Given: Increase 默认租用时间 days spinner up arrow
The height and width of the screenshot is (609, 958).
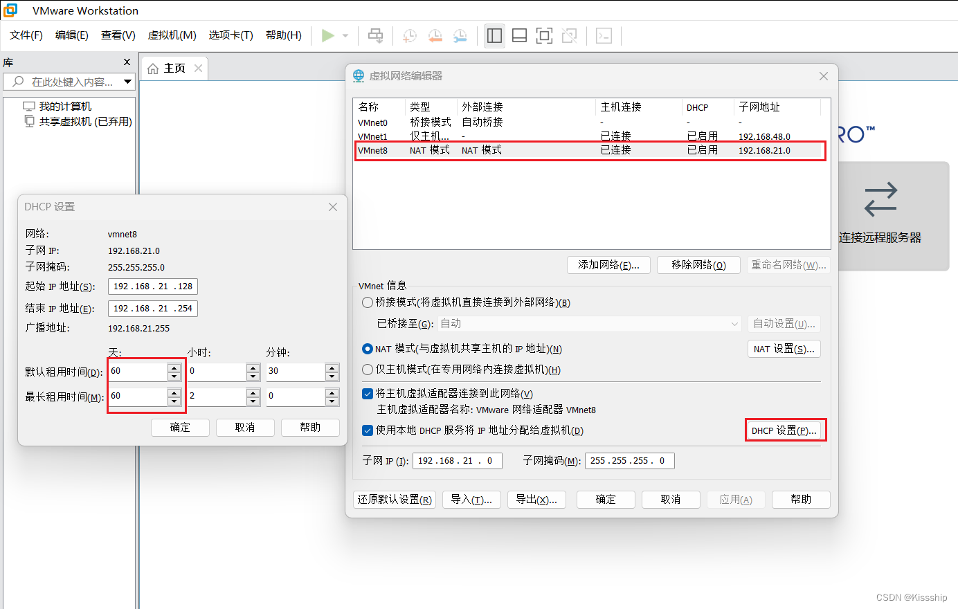Looking at the screenshot, I should click(x=174, y=367).
